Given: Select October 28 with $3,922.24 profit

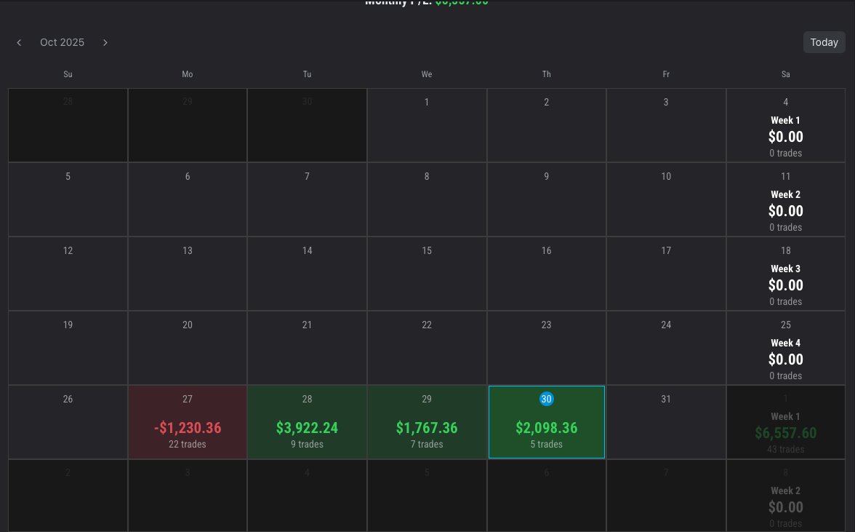Looking at the screenshot, I should click(307, 422).
